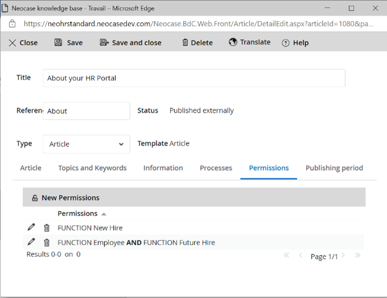Switch to the Article tab
The width and height of the screenshot is (387, 298).
click(x=31, y=168)
